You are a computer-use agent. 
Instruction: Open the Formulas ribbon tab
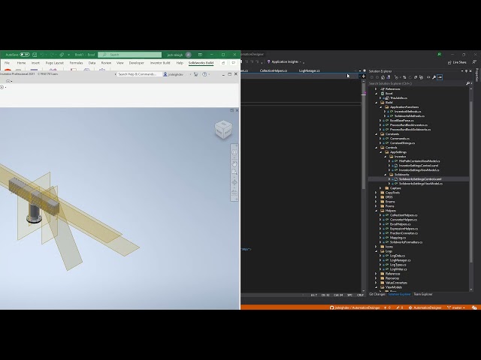tap(76, 63)
